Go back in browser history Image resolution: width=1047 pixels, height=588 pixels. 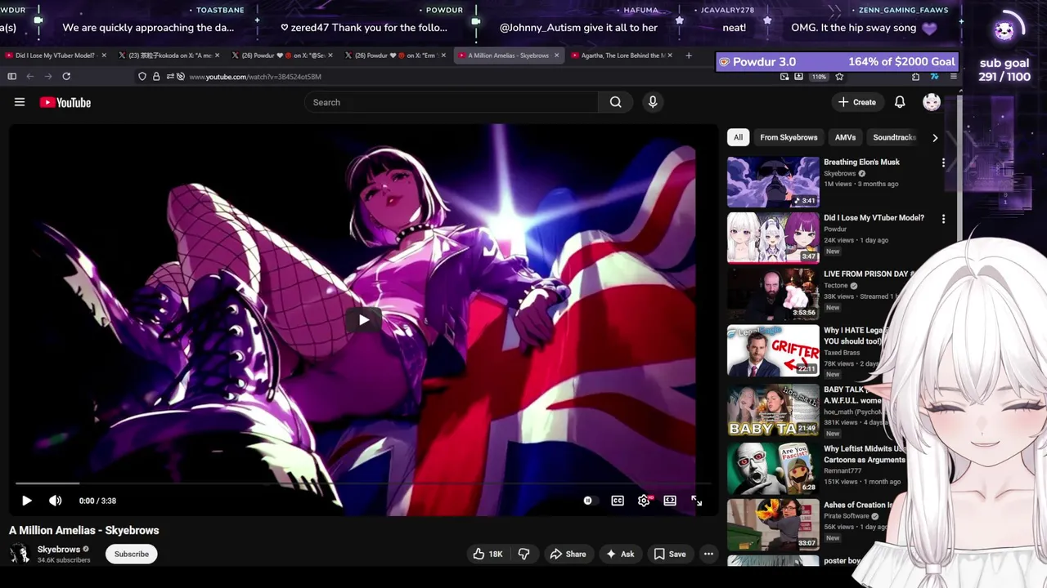pos(30,76)
